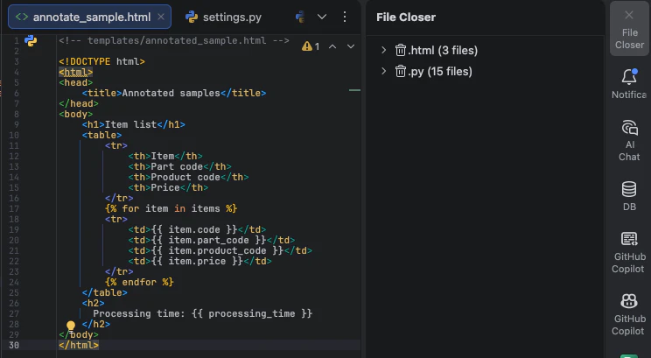Click the closing </table> tag line
Image resolution: width=651 pixels, height=358 pixels.
(x=105, y=292)
